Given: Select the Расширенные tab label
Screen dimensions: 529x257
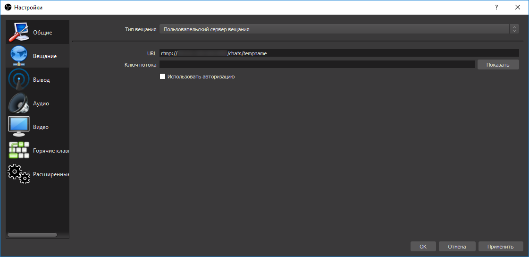Looking at the screenshot, I should (x=50, y=174).
